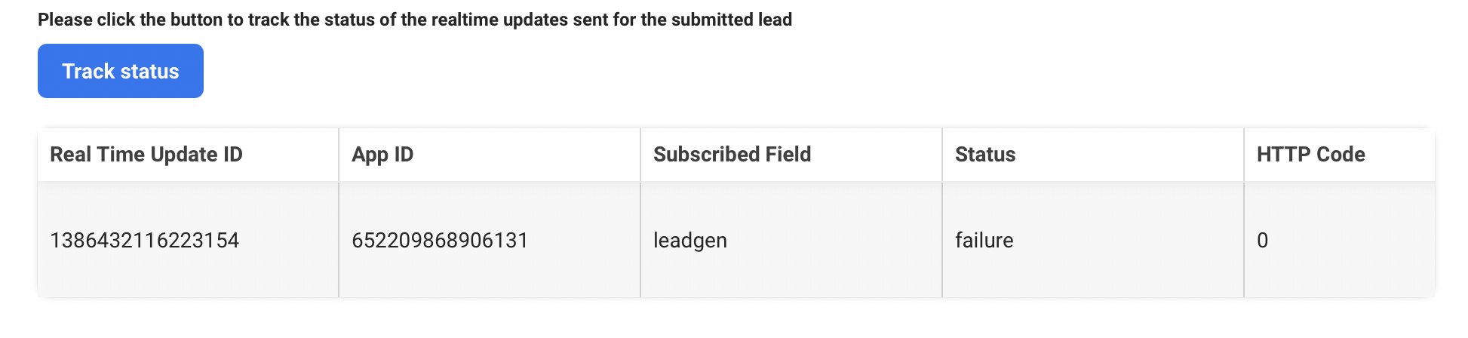Image resolution: width=1468 pixels, height=338 pixels.
Task: Click row divider between leadgen and failure
Action: coord(942,241)
